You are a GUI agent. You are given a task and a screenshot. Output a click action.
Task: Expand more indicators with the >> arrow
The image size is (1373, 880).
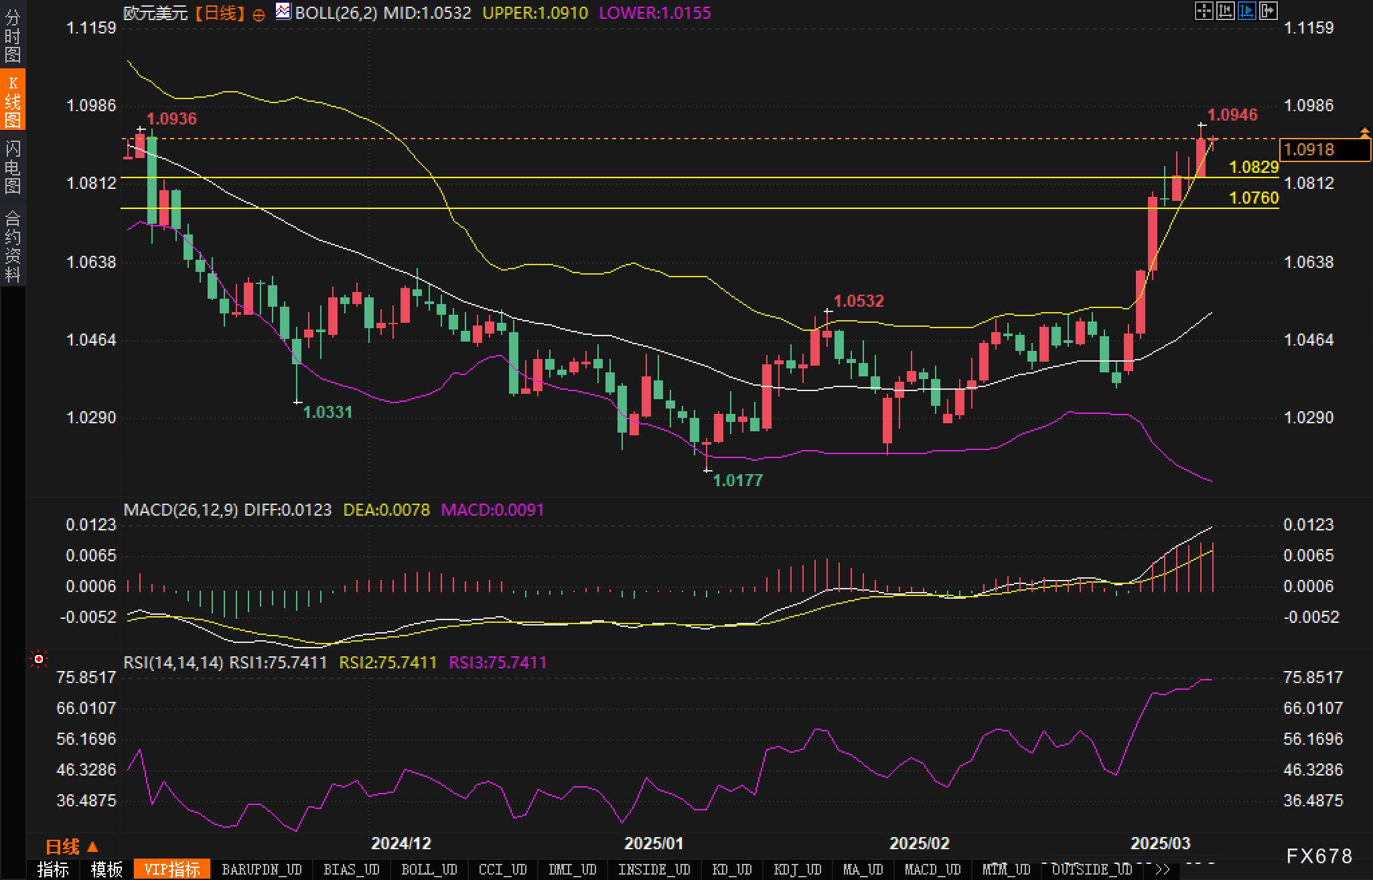click(1163, 870)
